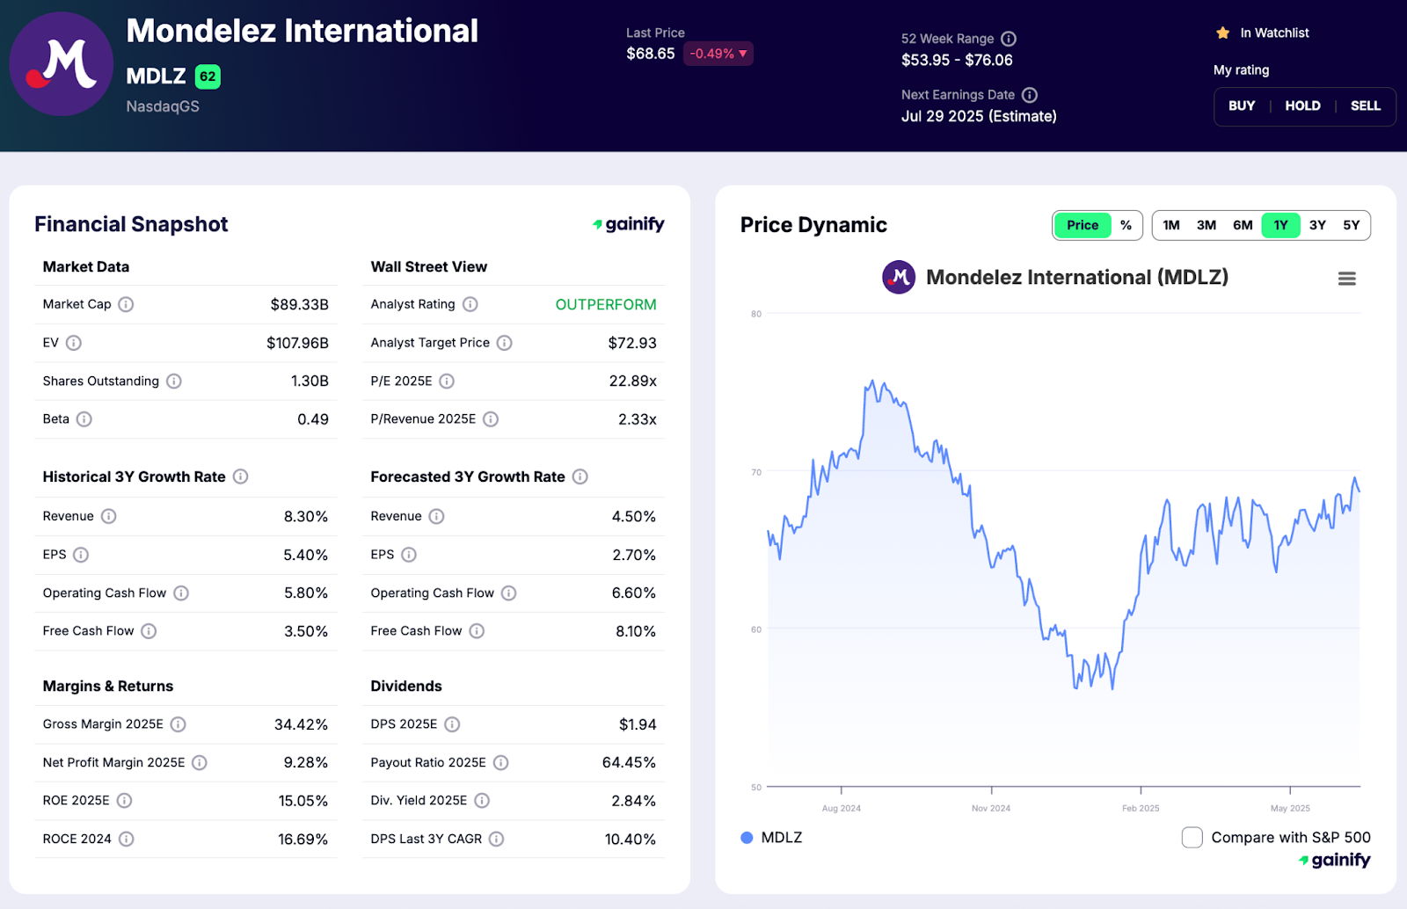Open the Payout Ratio 2025E info icon
1407x909 pixels.
coord(500,762)
